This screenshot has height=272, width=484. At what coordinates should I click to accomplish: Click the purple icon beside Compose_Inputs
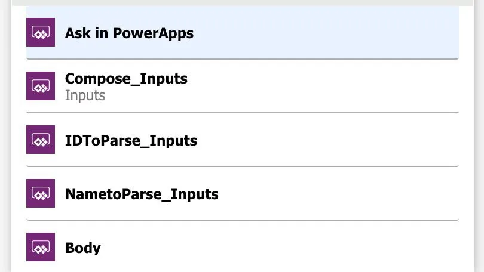tap(41, 86)
